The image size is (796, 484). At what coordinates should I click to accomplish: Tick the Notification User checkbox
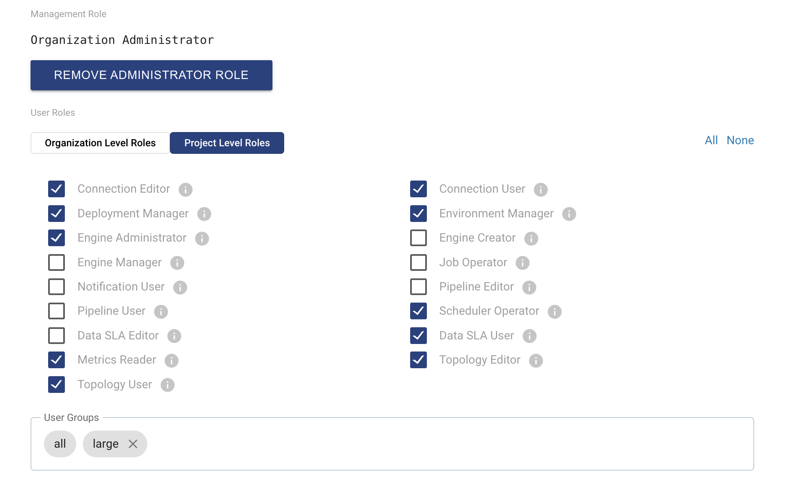(56, 287)
